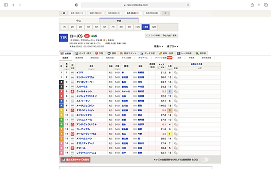Viewport: 271px width, 169px height.
Task: Open the IPAT betting link button
Action: [170, 36]
